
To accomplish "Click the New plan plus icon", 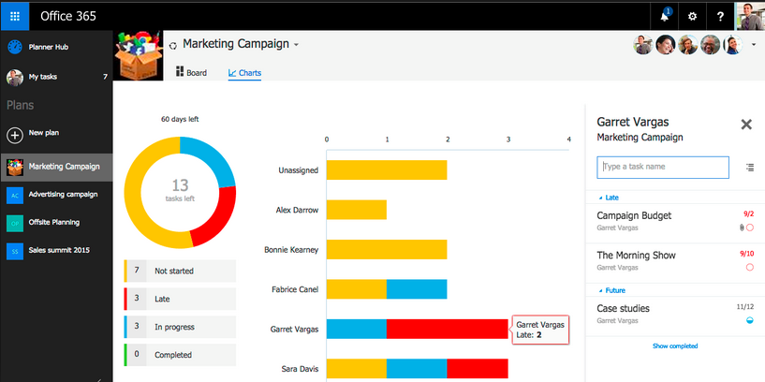I will (x=15, y=134).
